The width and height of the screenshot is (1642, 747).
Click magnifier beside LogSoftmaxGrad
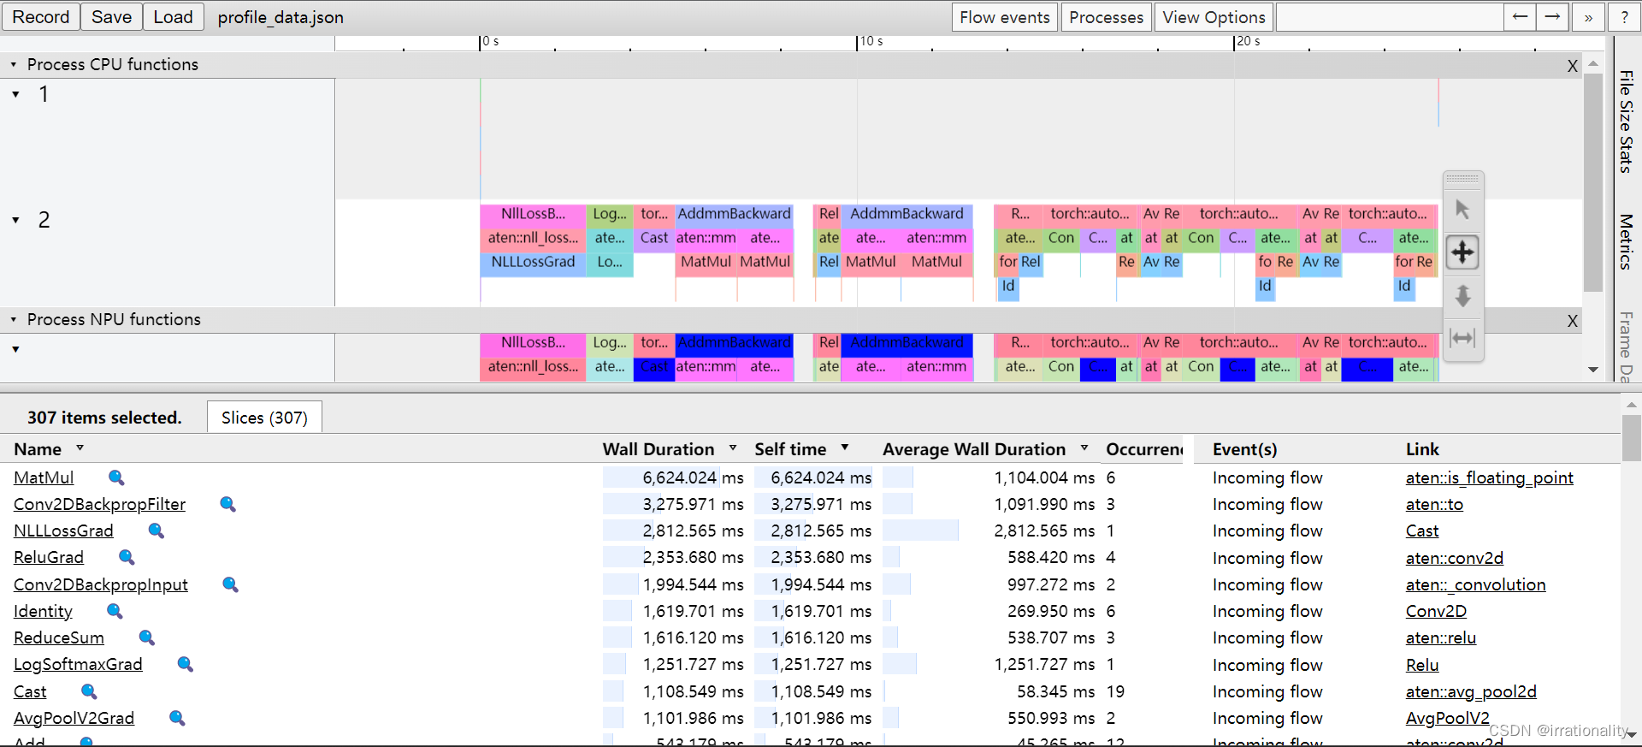click(x=185, y=664)
